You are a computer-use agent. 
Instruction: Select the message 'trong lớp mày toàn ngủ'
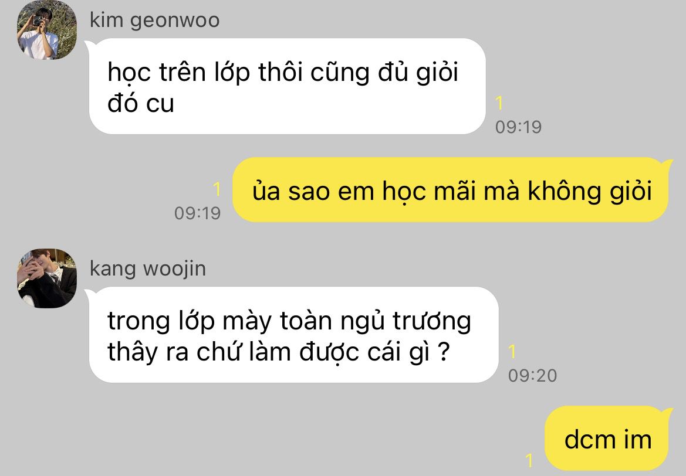coord(293,334)
